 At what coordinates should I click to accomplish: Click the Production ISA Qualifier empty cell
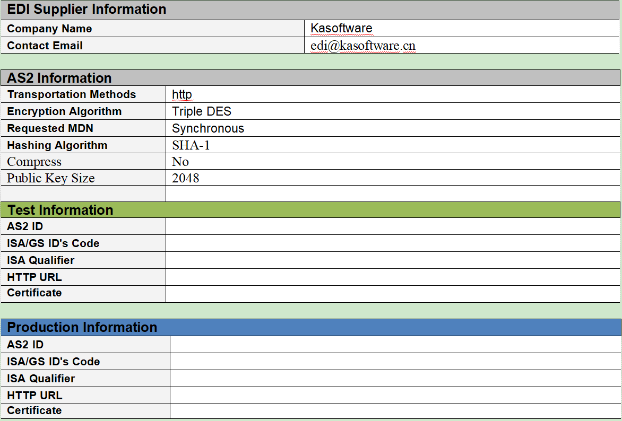click(395, 379)
